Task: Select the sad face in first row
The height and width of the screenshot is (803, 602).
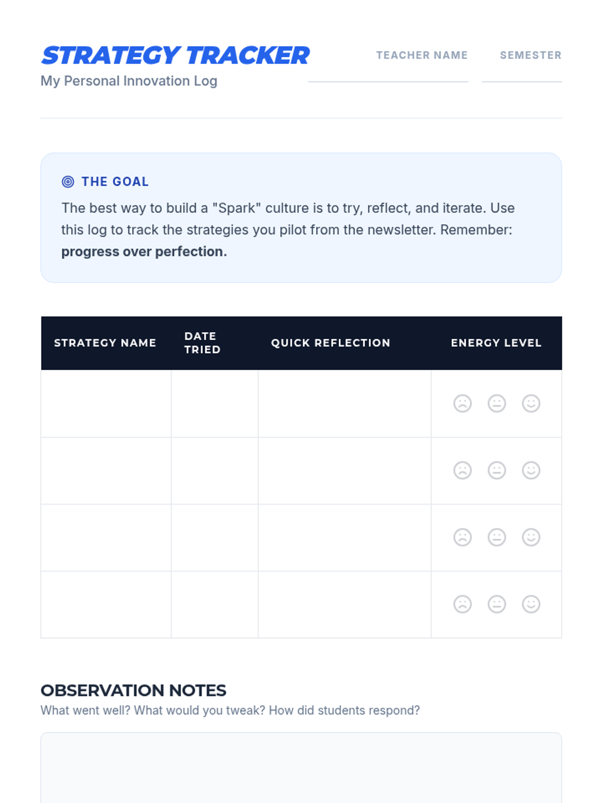Action: (x=463, y=404)
